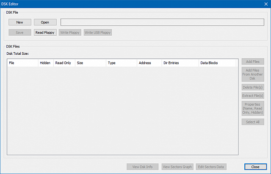Click View Dsk Info button

tap(142, 167)
